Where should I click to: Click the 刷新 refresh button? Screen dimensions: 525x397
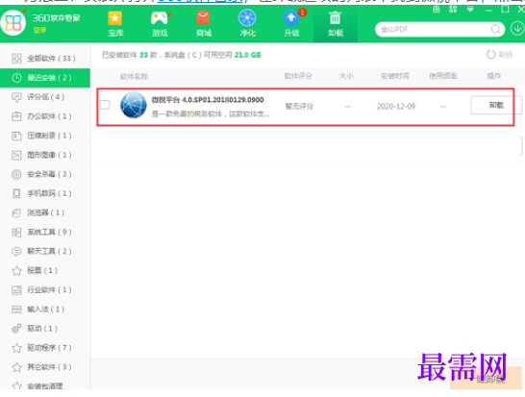(x=499, y=55)
